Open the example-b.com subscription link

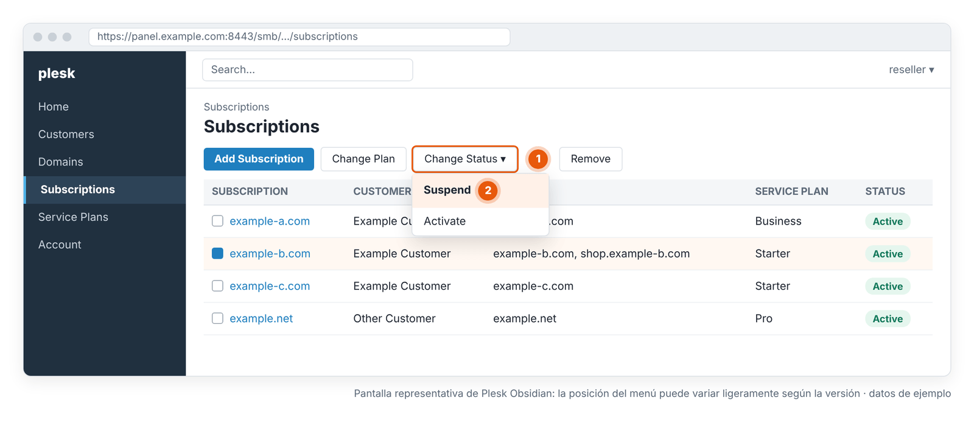[270, 254]
